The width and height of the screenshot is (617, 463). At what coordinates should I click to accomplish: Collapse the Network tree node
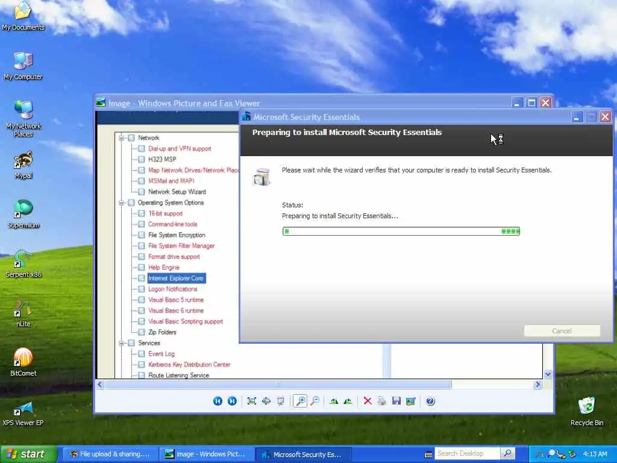pyautogui.click(x=122, y=138)
